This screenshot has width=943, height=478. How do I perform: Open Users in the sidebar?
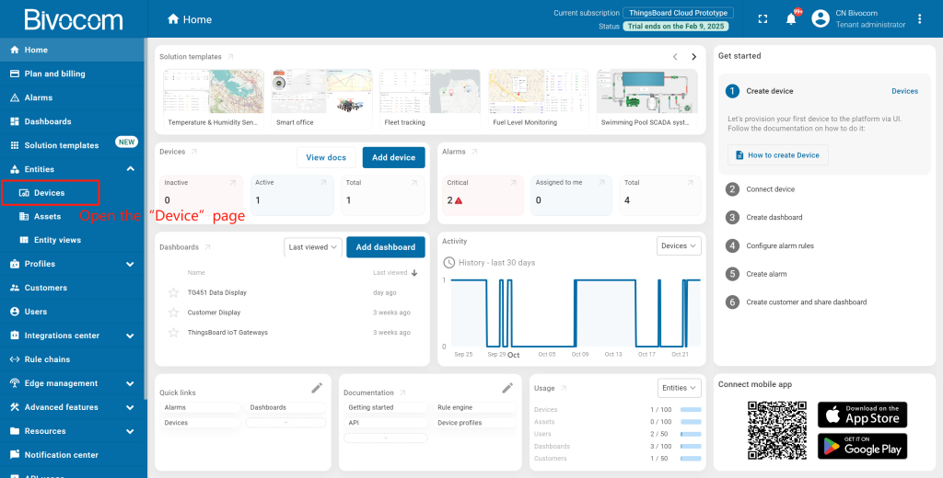72,312
